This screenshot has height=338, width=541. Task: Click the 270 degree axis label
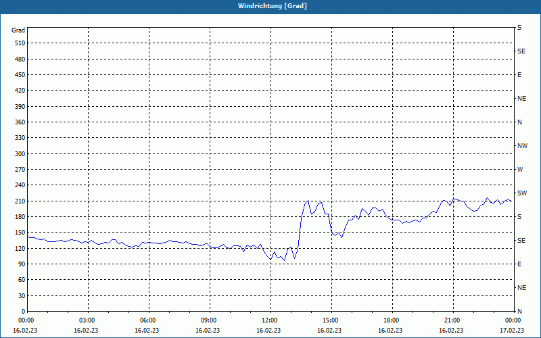coord(20,170)
